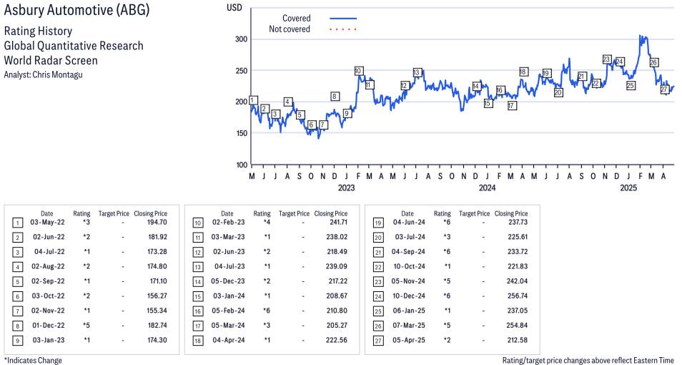Click the Global Quantitative Research heading
Screen dimensions: 682x365
(74, 46)
